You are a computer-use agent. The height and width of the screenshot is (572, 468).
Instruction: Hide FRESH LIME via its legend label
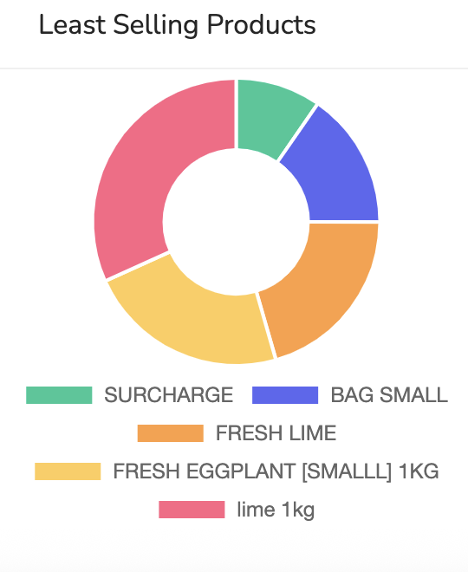coord(276,433)
